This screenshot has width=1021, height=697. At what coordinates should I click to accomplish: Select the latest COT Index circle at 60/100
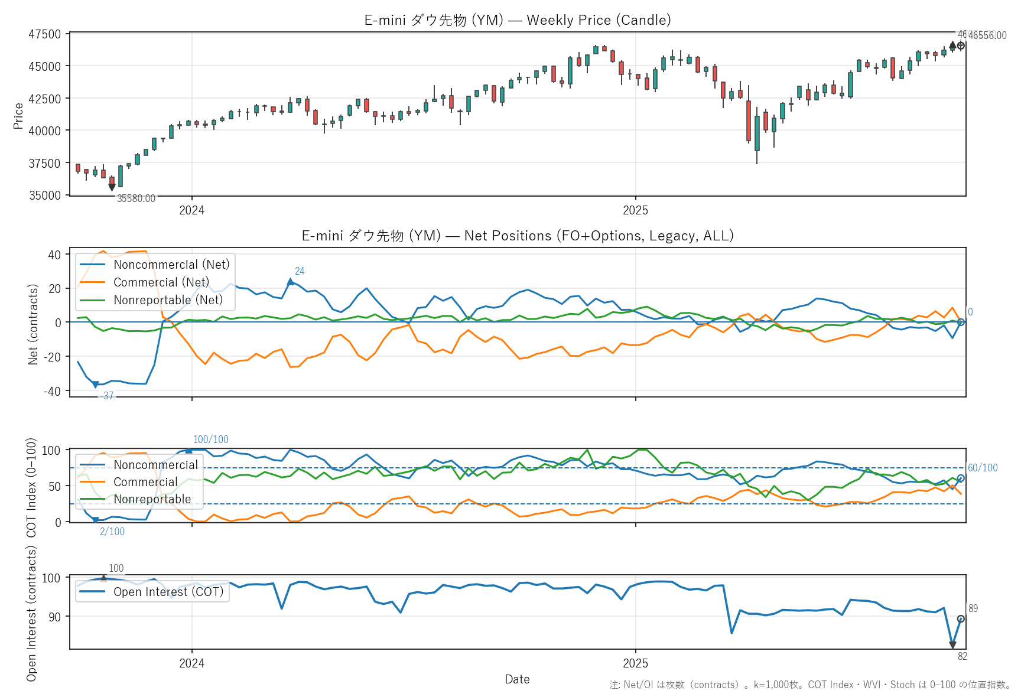[x=961, y=478]
